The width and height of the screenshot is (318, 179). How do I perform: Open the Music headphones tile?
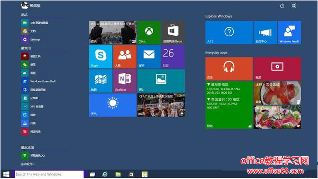(229, 69)
